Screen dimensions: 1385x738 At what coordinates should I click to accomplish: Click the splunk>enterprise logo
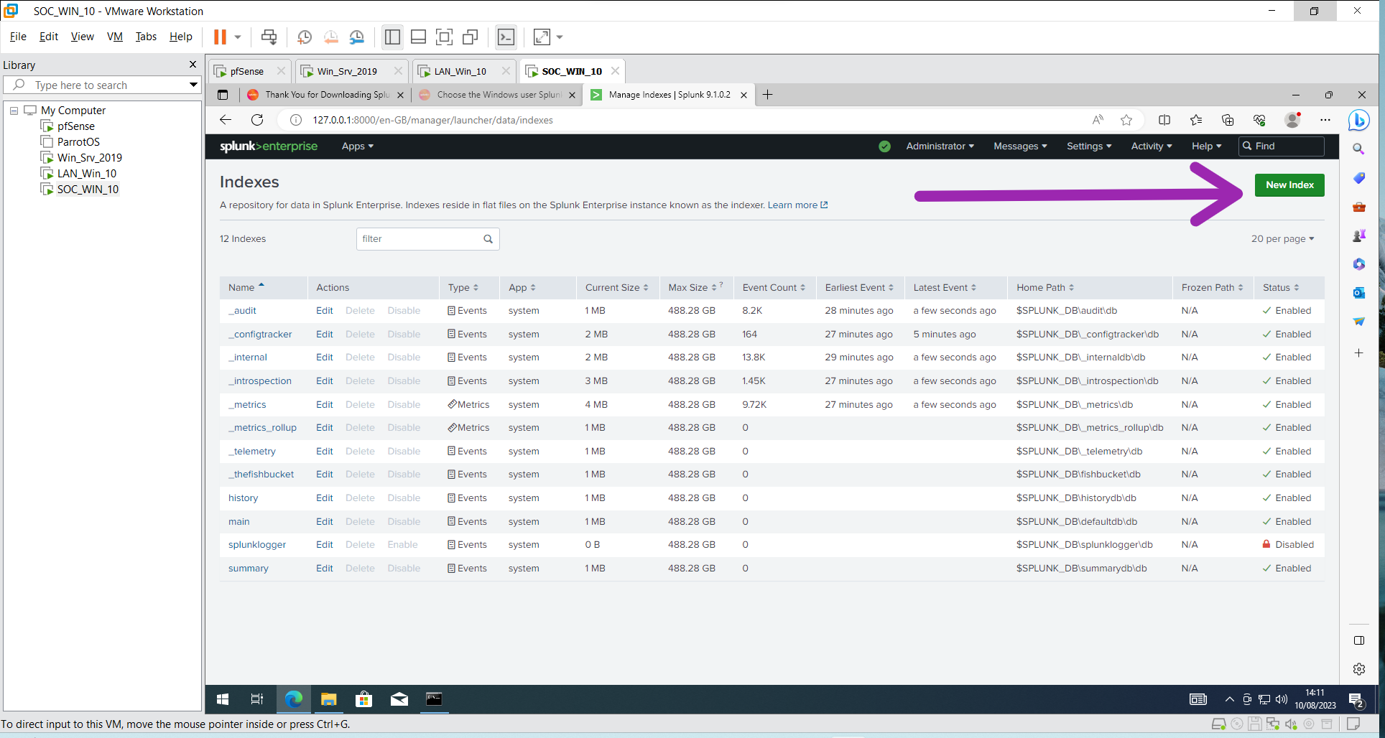coord(269,146)
